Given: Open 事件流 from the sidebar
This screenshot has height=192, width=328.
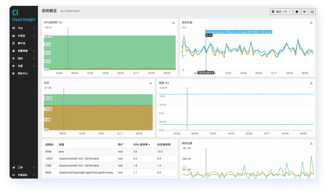Looking at the screenshot, I should pos(22,43).
